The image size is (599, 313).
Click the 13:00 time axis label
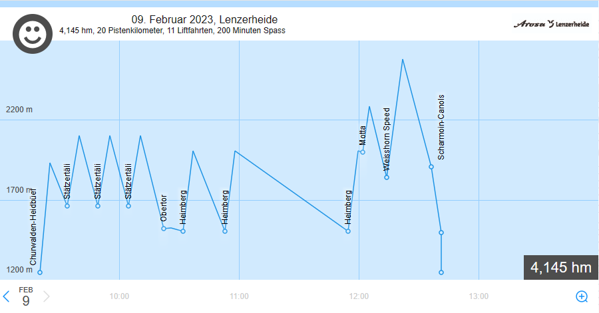(479, 296)
